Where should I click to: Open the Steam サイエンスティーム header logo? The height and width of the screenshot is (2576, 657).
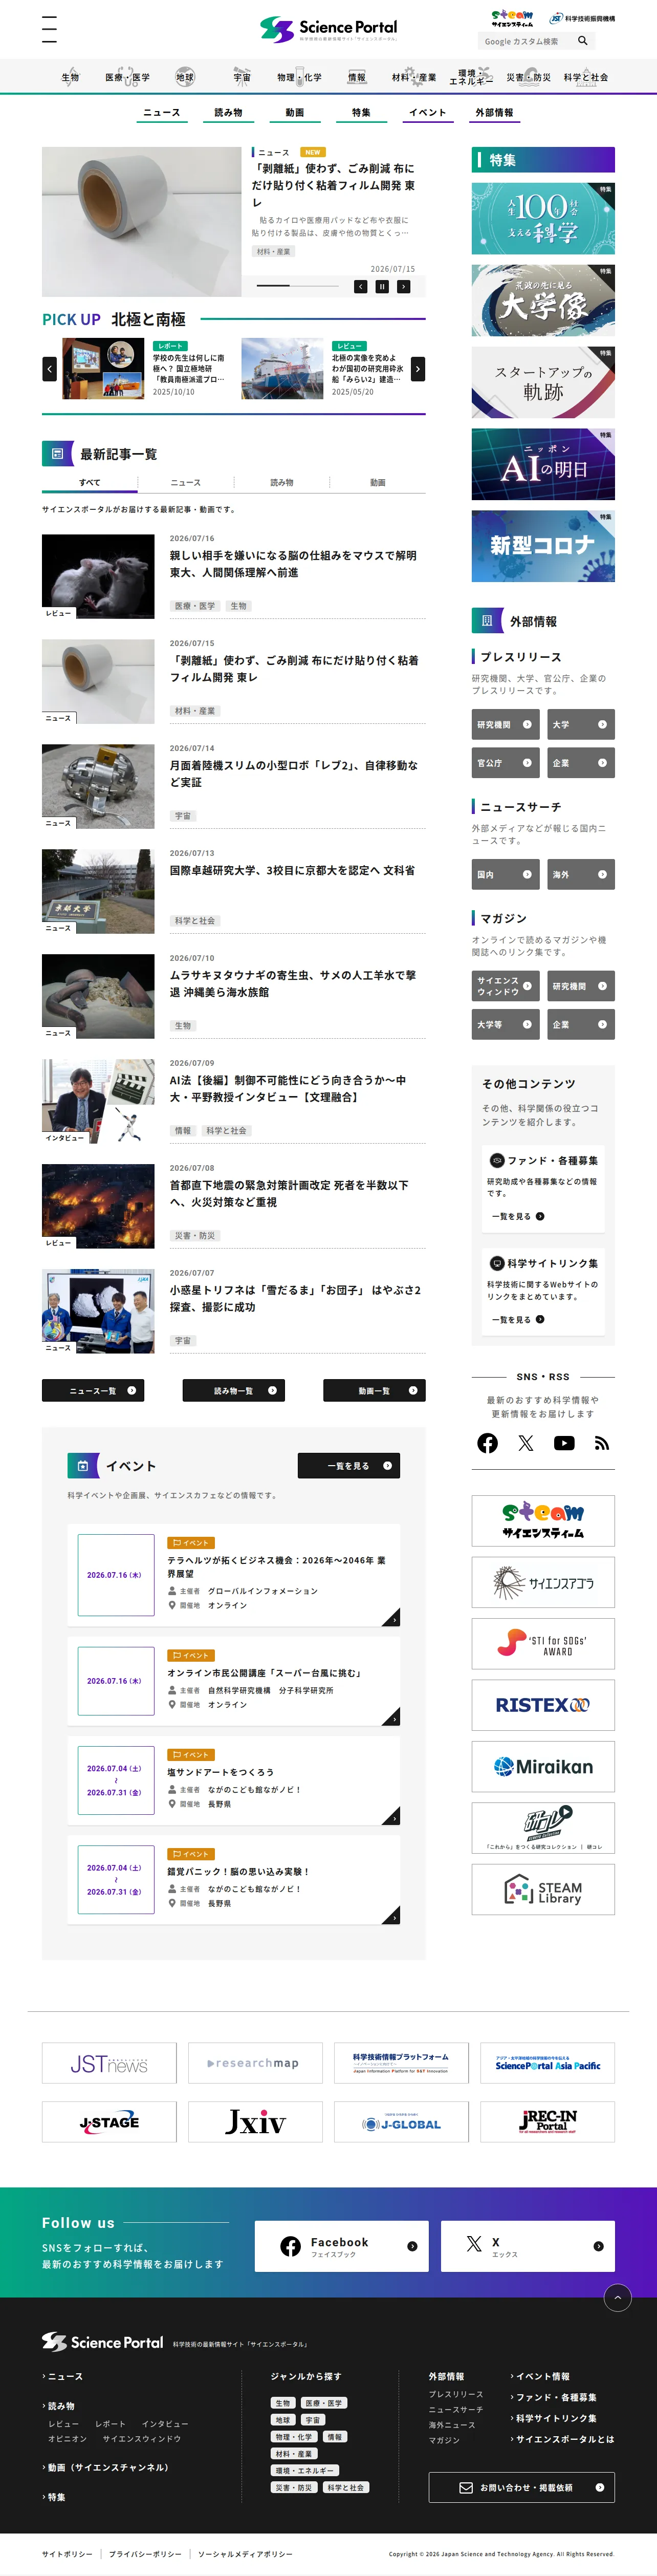point(512,18)
